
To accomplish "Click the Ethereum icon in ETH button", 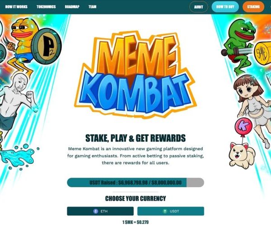I will tap(96, 211).
